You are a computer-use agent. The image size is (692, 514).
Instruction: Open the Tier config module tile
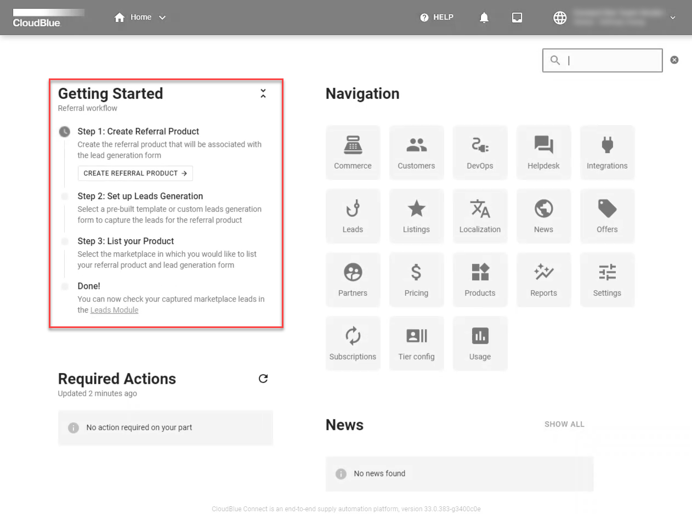[416, 343]
